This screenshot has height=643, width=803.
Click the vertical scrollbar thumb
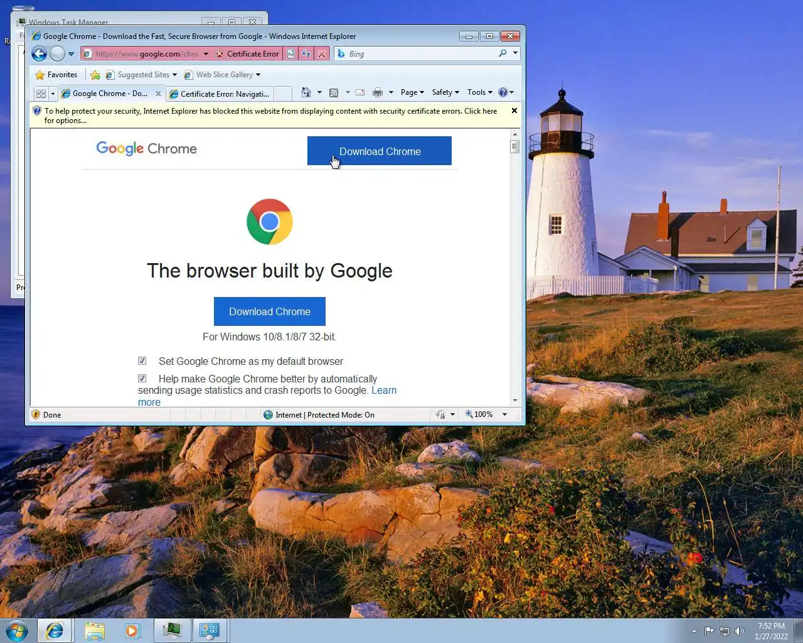[x=515, y=147]
